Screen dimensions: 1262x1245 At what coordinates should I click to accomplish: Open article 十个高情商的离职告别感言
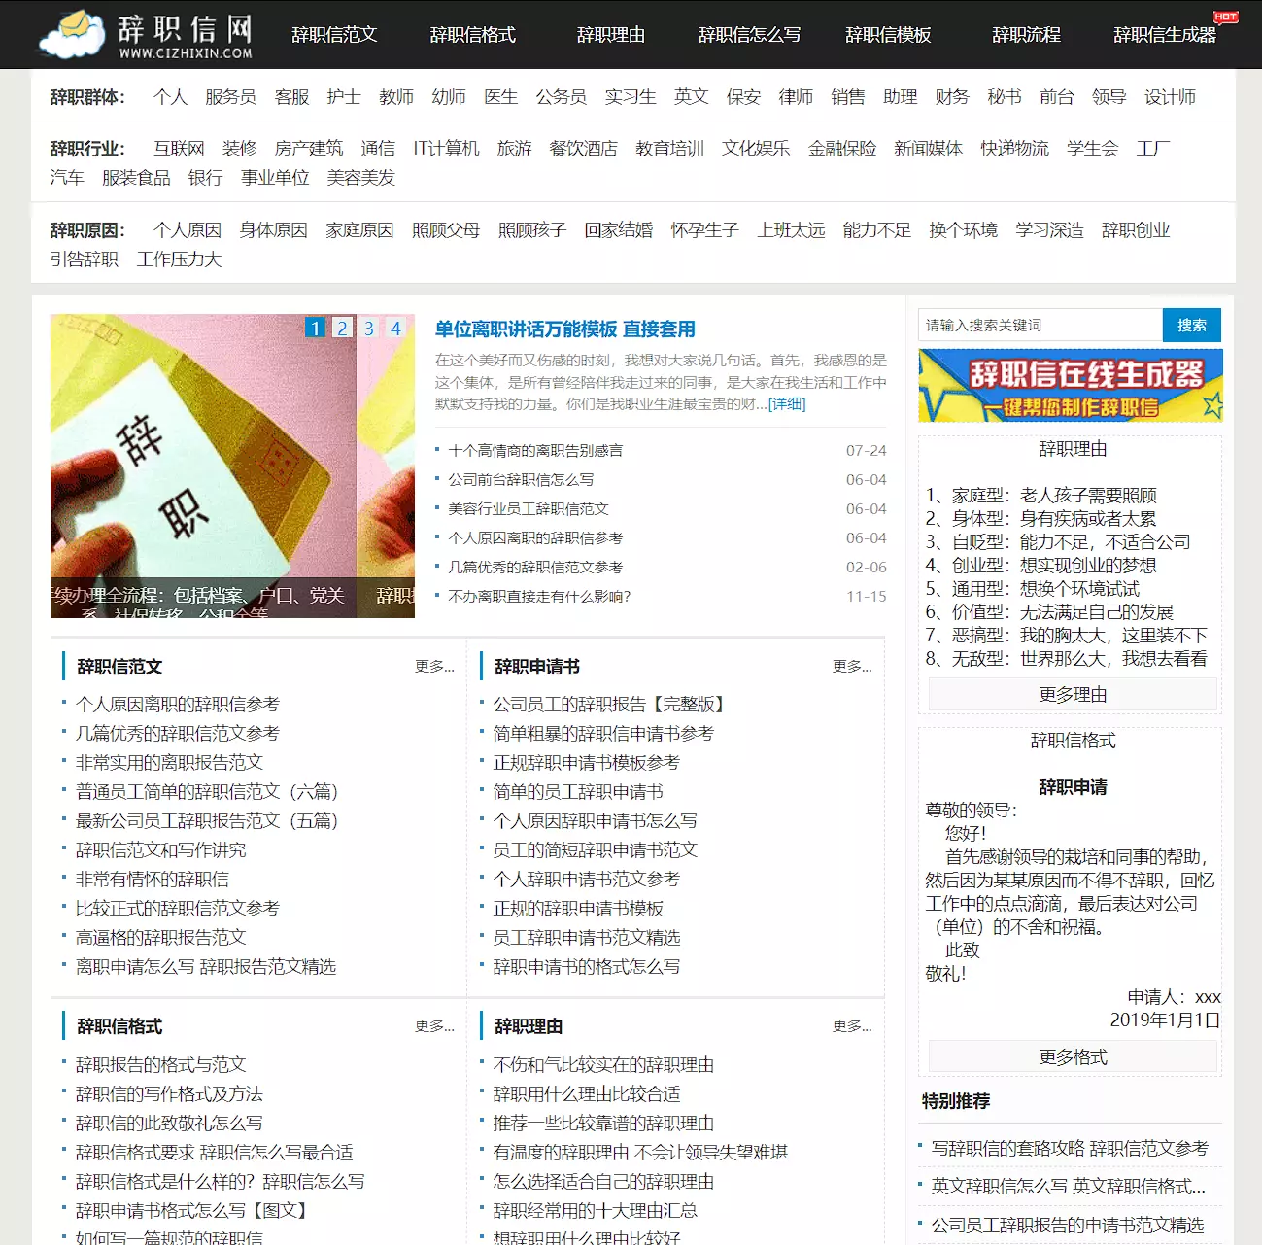tap(535, 451)
